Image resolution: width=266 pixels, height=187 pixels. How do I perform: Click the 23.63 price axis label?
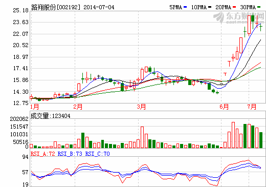[21, 22]
